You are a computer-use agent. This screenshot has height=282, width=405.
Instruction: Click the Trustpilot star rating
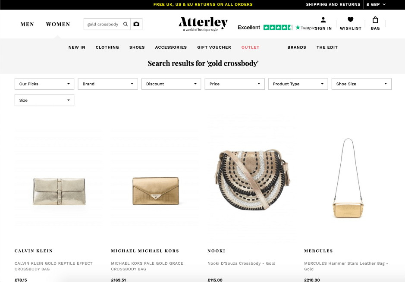(x=278, y=27)
